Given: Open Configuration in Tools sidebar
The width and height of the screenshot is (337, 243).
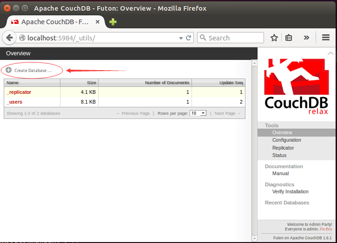Looking at the screenshot, I should 286,140.
